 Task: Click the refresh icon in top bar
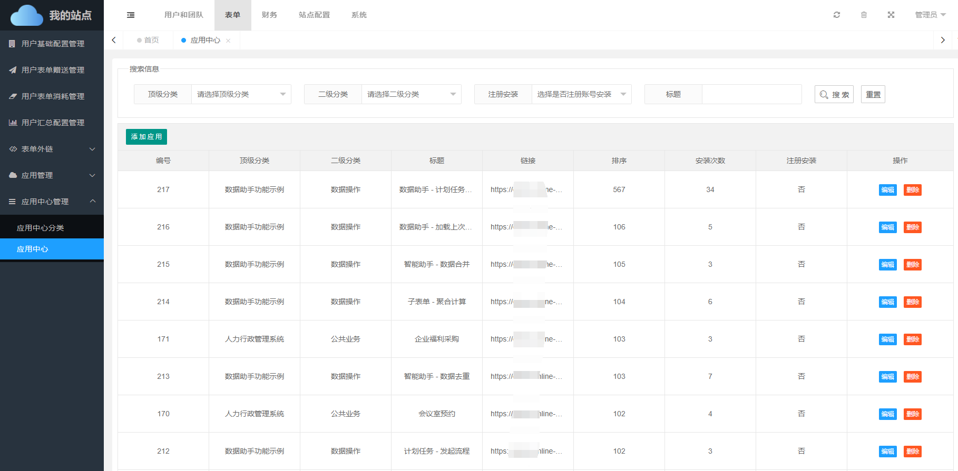pyautogui.click(x=836, y=15)
